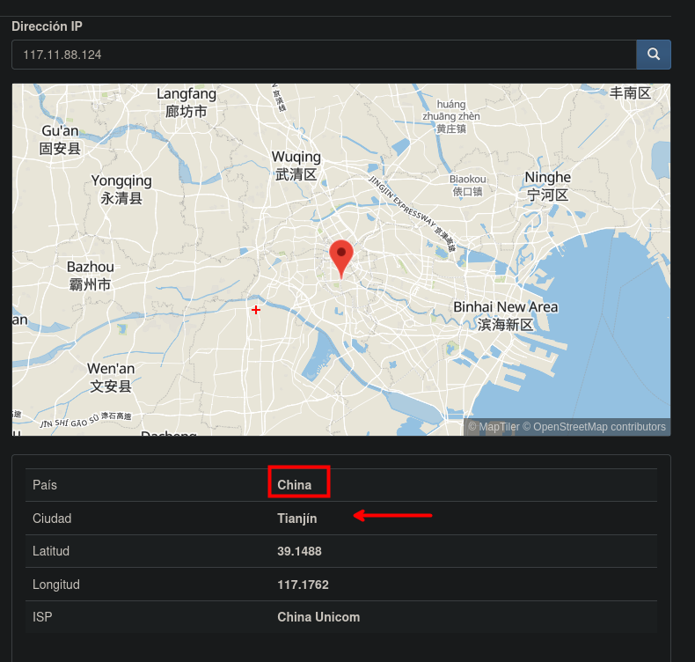
Task: Click the Ninghe label on the map
Action: tap(547, 186)
